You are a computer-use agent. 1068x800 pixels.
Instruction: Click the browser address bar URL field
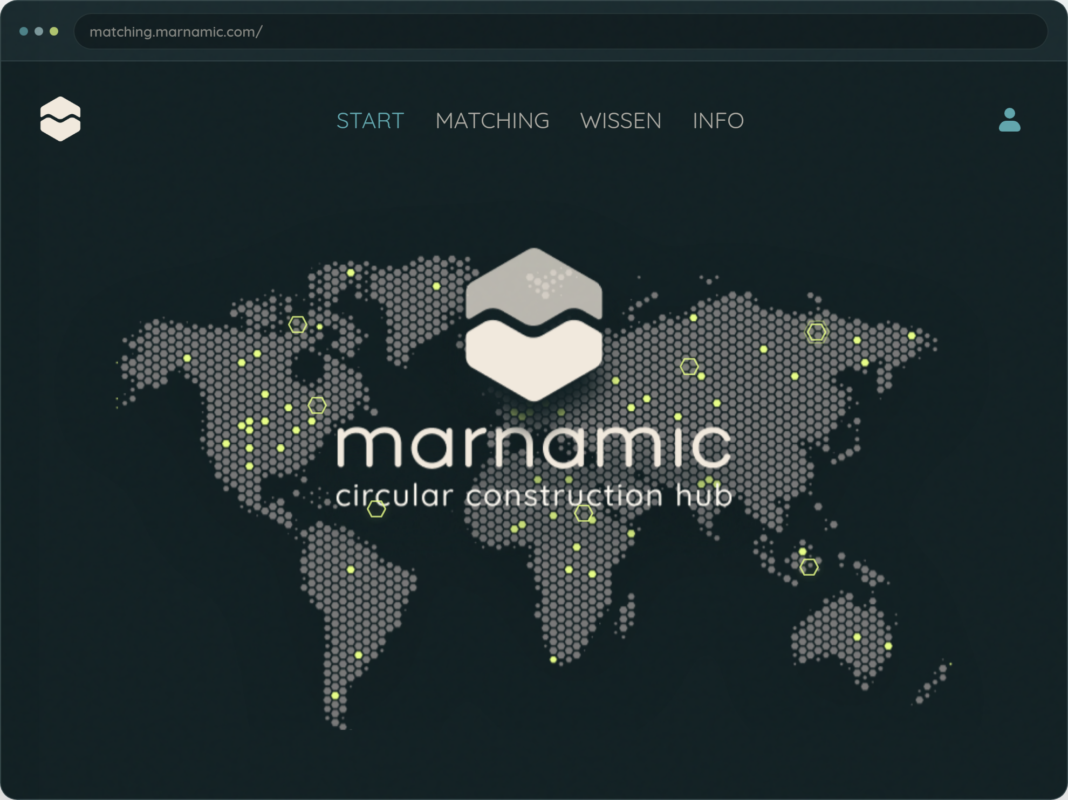(x=560, y=32)
